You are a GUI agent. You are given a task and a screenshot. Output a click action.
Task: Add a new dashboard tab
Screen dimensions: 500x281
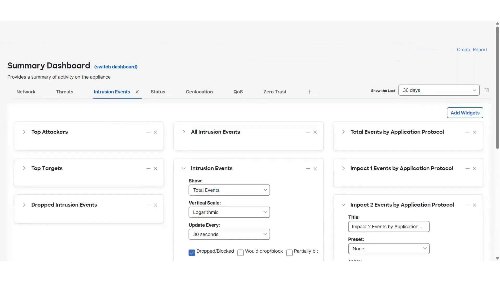[309, 92]
